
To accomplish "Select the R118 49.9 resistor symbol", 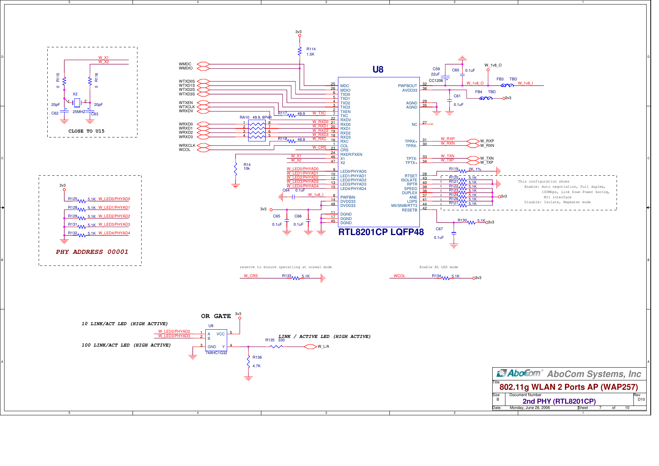I will pos(292,142).
